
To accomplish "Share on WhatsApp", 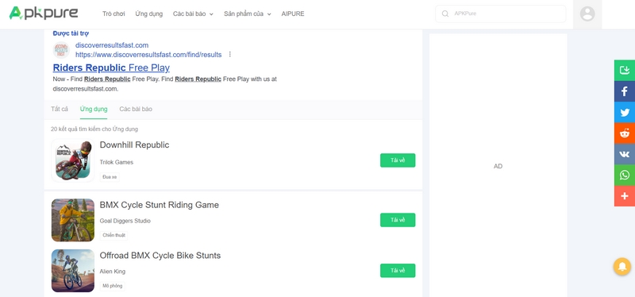I will tap(625, 175).
